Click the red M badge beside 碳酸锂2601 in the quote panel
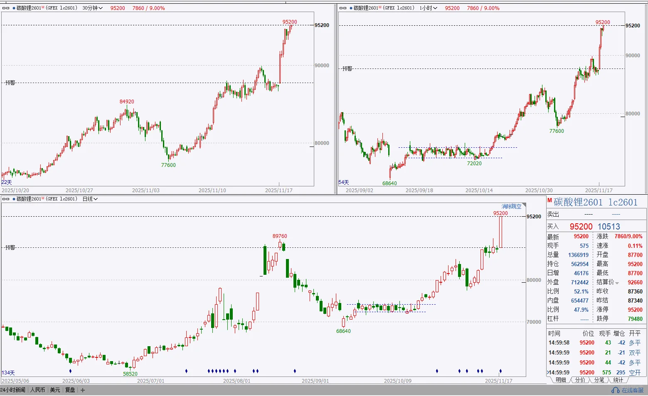 pyautogui.click(x=549, y=200)
